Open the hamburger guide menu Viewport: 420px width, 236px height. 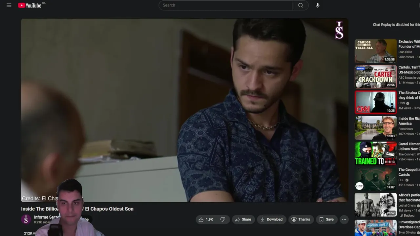(9, 5)
